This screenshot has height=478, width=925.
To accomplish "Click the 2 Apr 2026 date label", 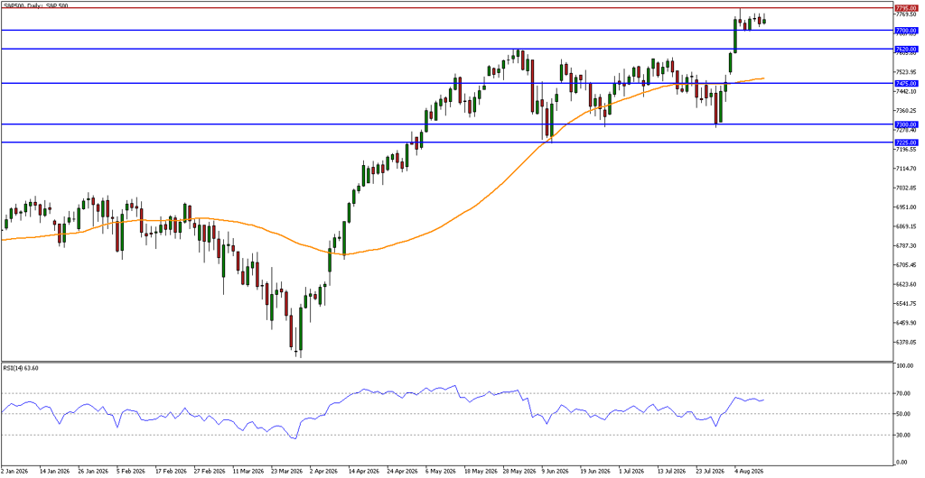I will pyautogui.click(x=324, y=472).
